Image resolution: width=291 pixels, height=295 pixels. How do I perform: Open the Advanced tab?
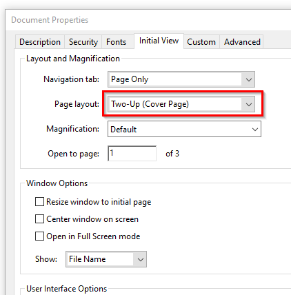click(x=242, y=42)
